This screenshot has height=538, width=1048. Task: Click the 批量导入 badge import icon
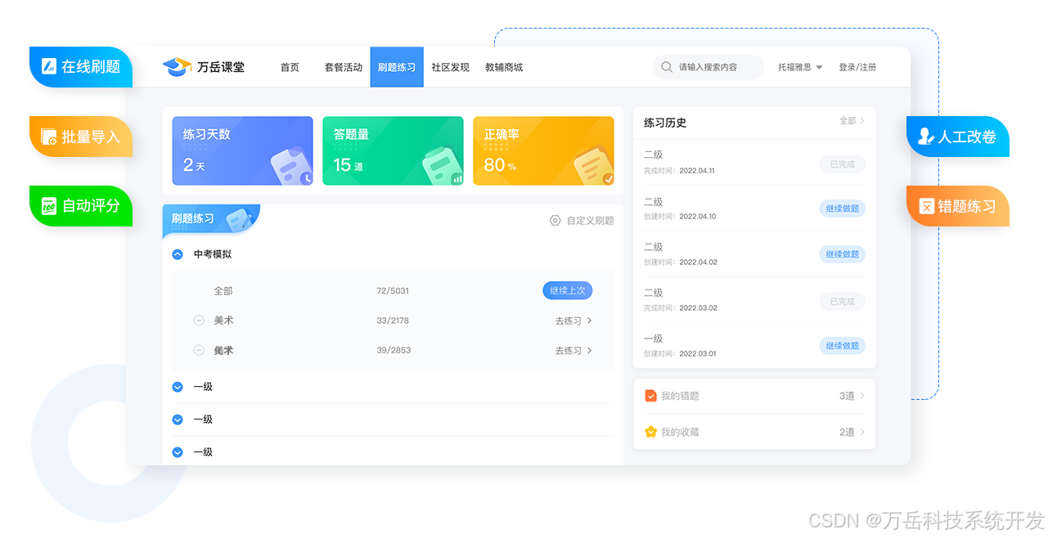tap(48, 137)
